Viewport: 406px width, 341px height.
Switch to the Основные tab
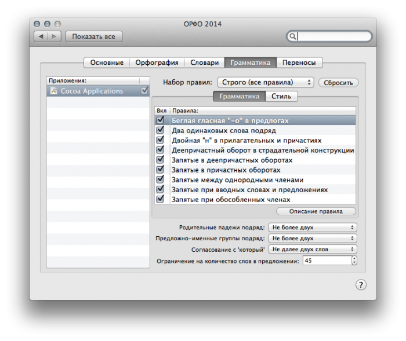click(107, 63)
